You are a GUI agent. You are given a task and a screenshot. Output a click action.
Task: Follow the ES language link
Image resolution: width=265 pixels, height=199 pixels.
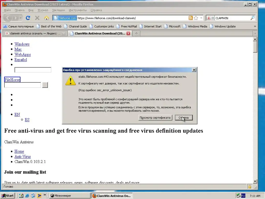(27, 120)
